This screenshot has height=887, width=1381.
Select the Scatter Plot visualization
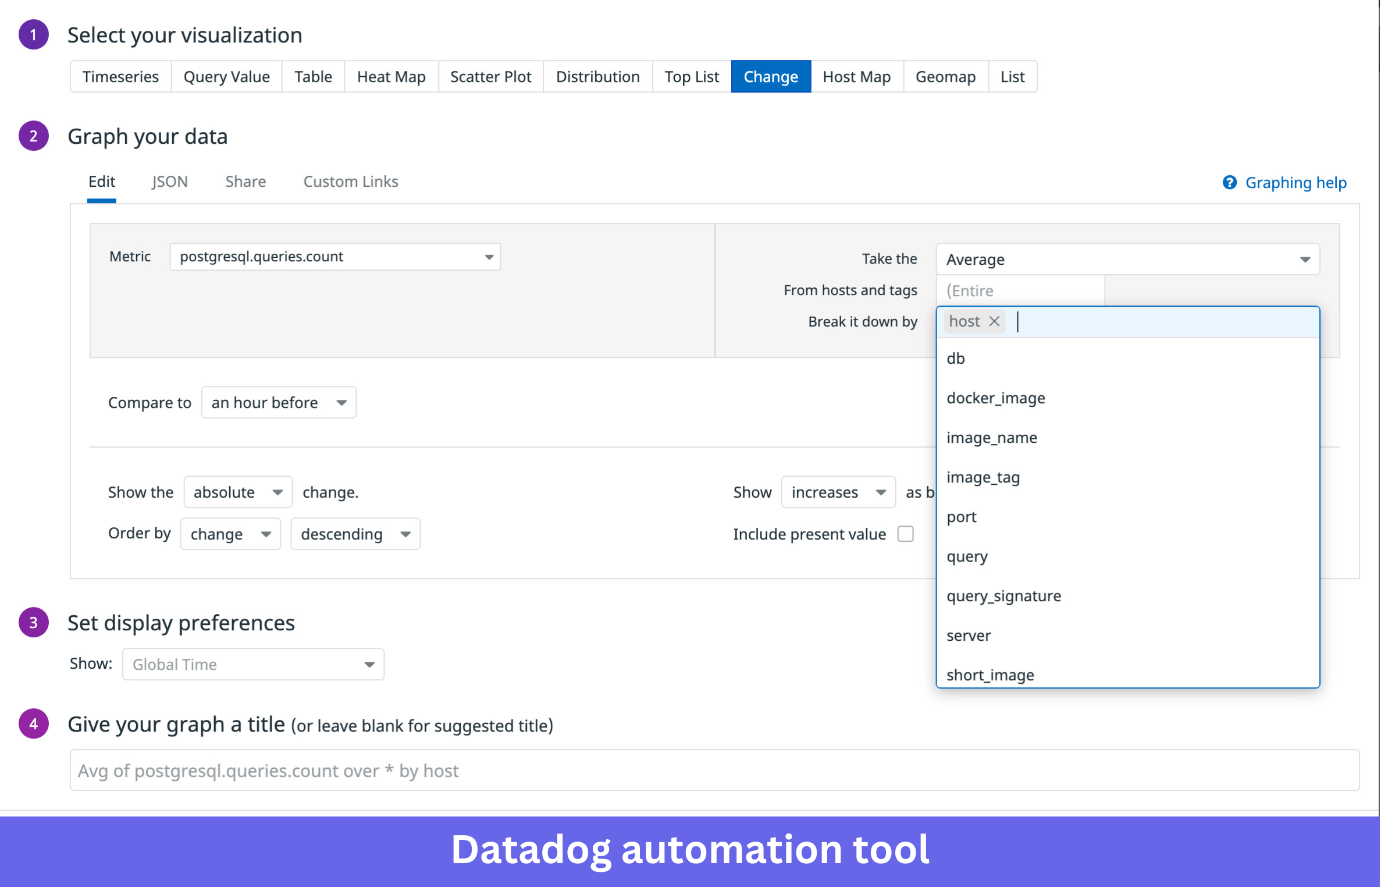tap(490, 77)
